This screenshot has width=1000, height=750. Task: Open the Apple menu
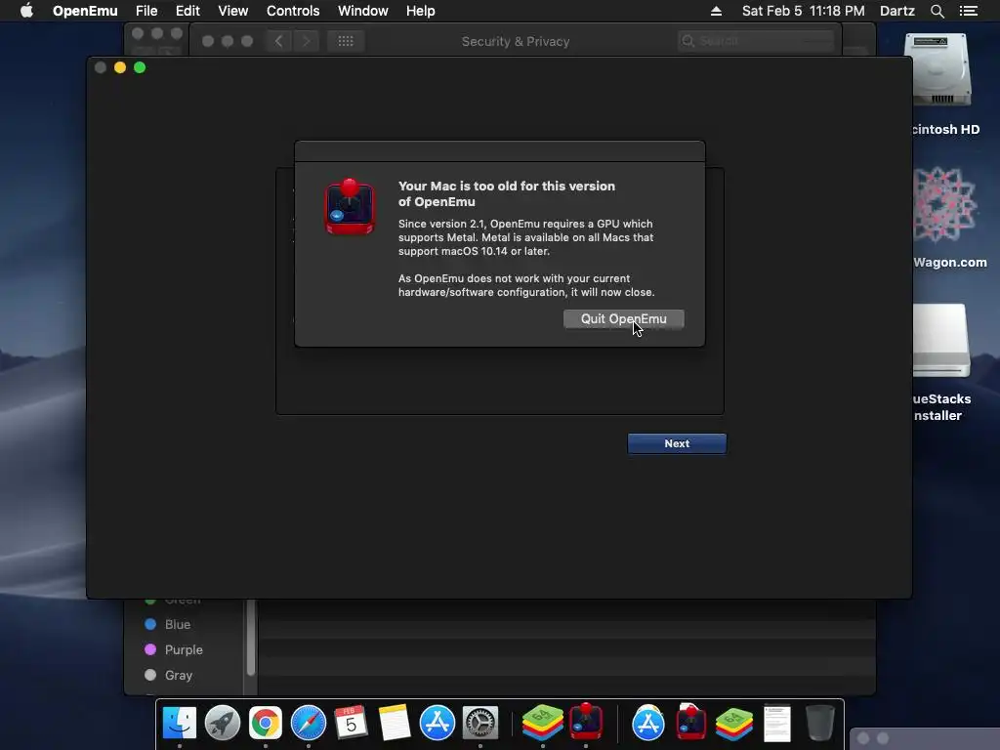tap(26, 11)
